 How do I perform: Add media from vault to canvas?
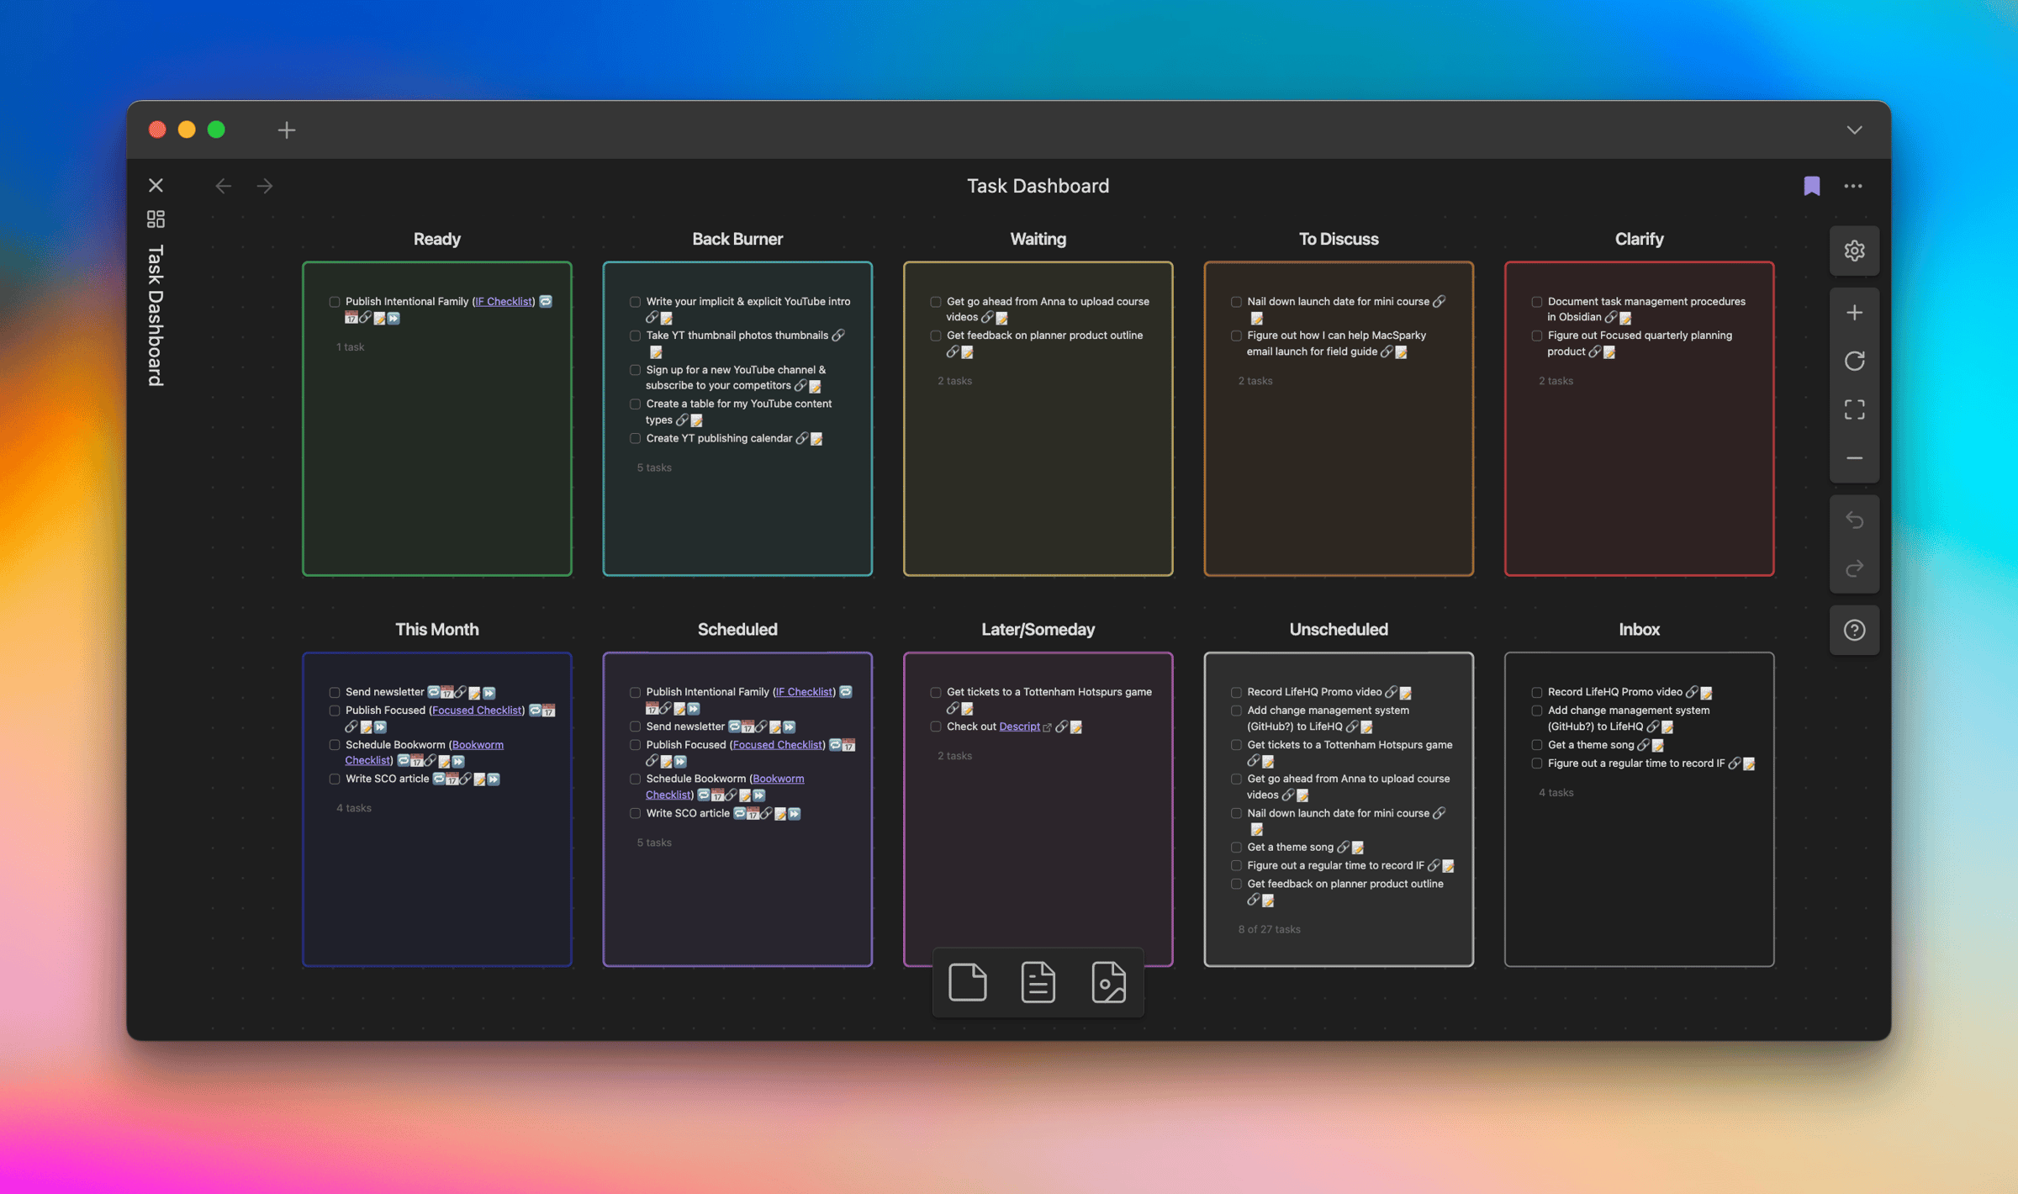[1108, 982]
